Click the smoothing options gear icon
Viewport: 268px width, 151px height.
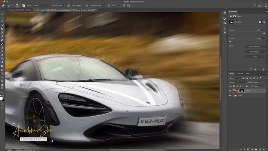click(x=108, y=5)
